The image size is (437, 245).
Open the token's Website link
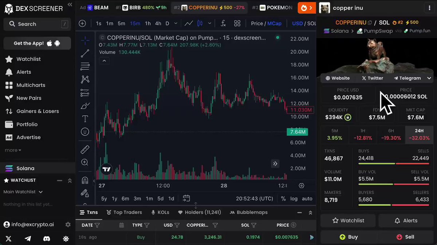338,78
